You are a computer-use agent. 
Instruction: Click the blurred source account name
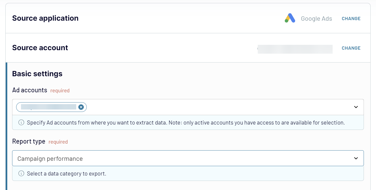tap(295, 49)
